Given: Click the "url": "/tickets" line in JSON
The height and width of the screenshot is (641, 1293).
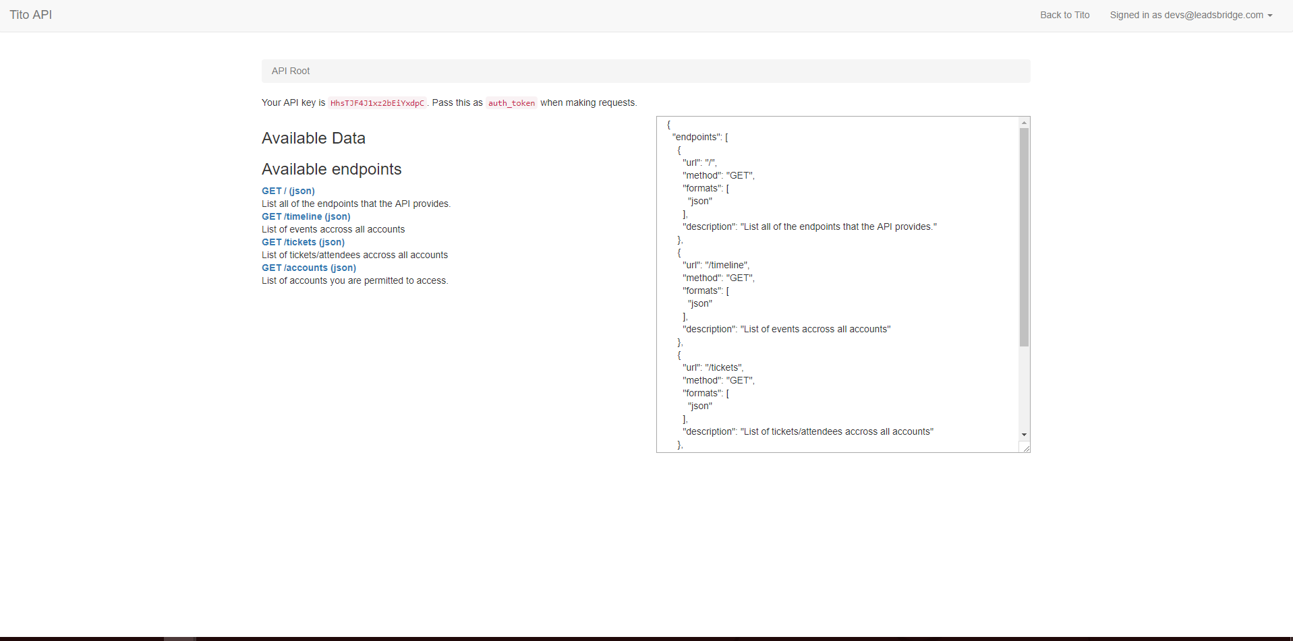Looking at the screenshot, I should pyautogui.click(x=713, y=367).
